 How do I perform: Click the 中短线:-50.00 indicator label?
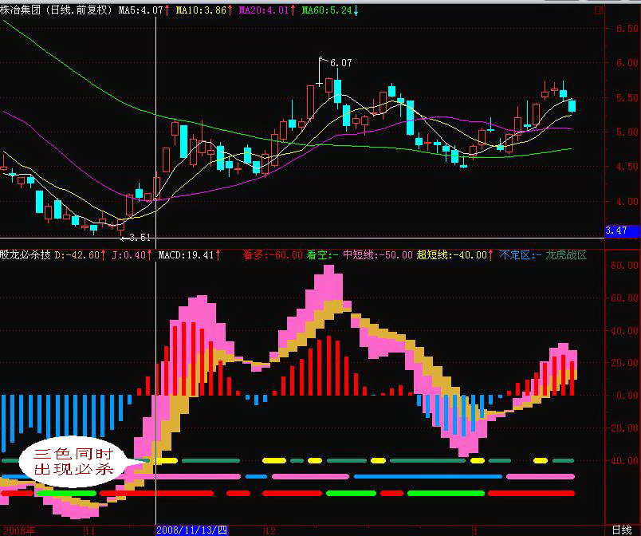point(377,255)
